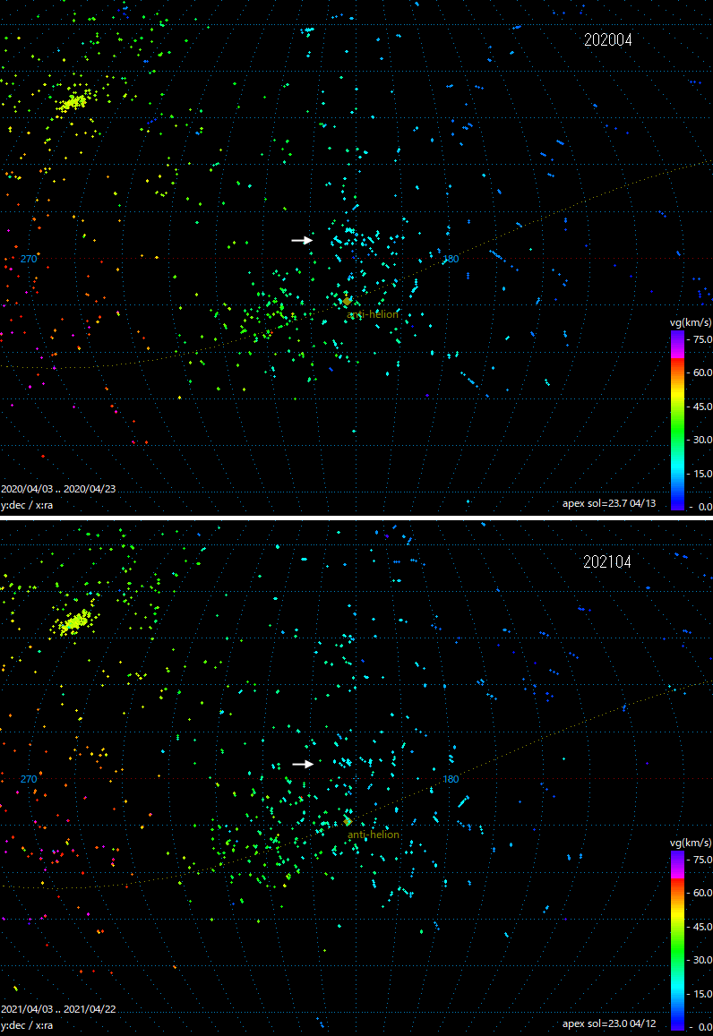Click the anti-helion text label in 202004 plot
The height and width of the screenshot is (1036, 713).
373,314
